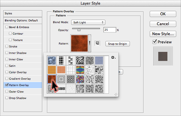Choose the warped checkerboard pattern swatch

click(x=71, y=79)
